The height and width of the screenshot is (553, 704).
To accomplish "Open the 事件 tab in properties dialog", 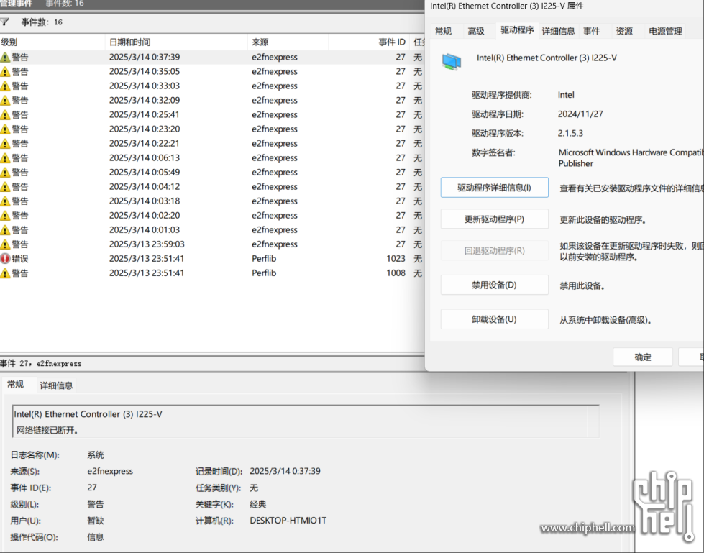I will click(x=591, y=31).
